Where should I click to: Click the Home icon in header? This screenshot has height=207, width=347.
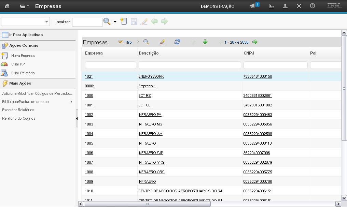coord(6,6)
